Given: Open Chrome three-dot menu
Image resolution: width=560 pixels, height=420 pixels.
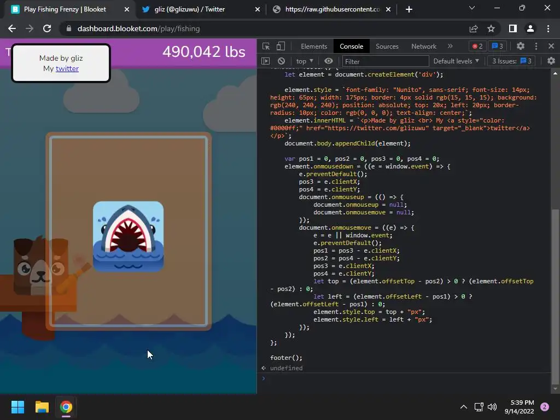Looking at the screenshot, I should click(x=548, y=28).
